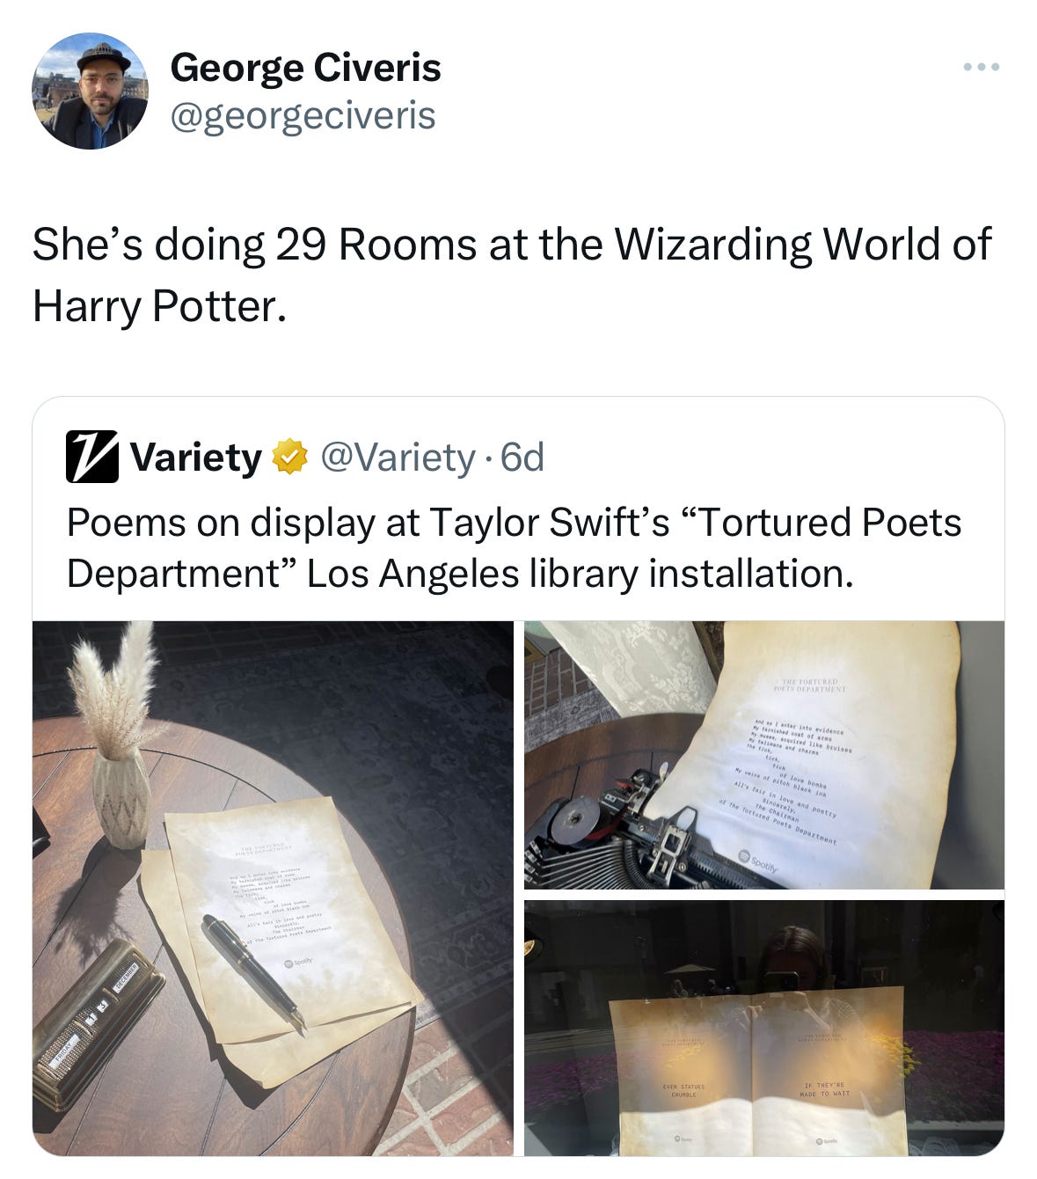Open the three-dot more options menu
Image resolution: width=1037 pixels, height=1179 pixels.
(981, 67)
